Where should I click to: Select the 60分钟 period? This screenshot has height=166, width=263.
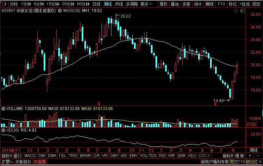coord(83,4)
